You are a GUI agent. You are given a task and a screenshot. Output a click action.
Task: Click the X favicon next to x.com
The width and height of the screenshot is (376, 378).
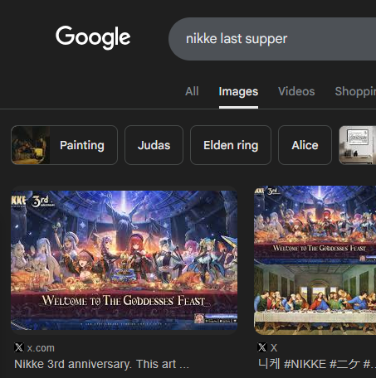point(19,347)
